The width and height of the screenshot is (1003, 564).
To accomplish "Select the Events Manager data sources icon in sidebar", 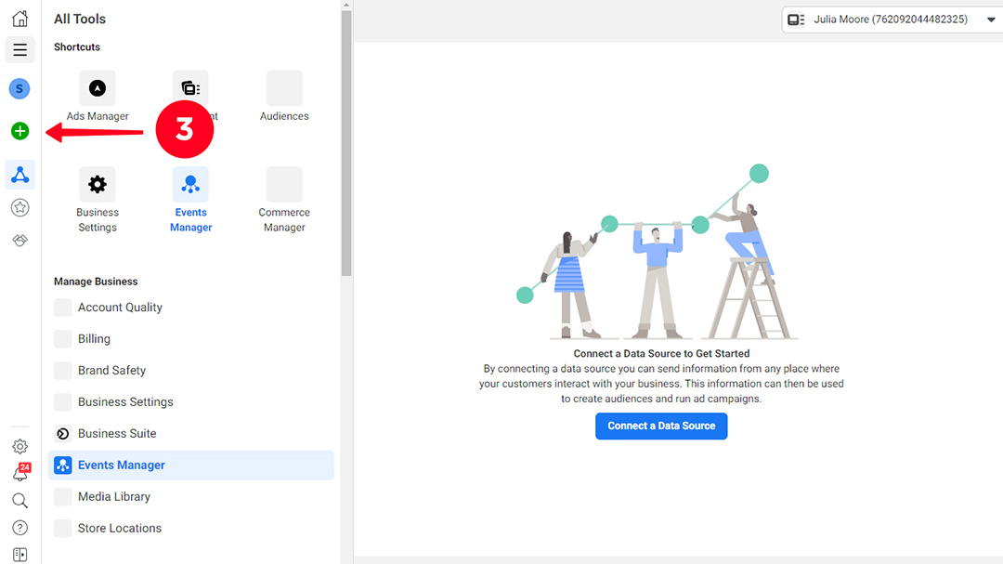I will 20,175.
